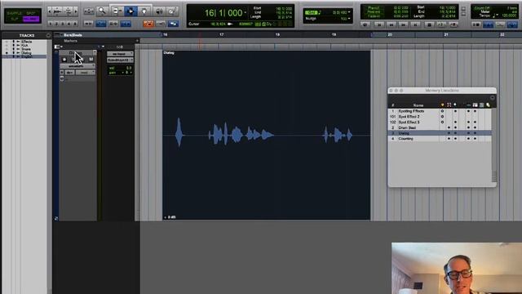Click horizontal zoom in arrow
Viewport: 522px width, 294px height.
pyautogui.click(x=76, y=11)
